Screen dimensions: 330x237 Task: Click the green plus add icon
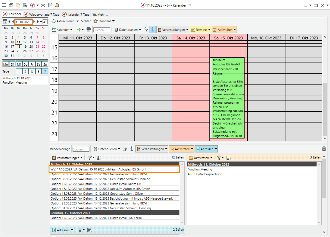pos(79,30)
